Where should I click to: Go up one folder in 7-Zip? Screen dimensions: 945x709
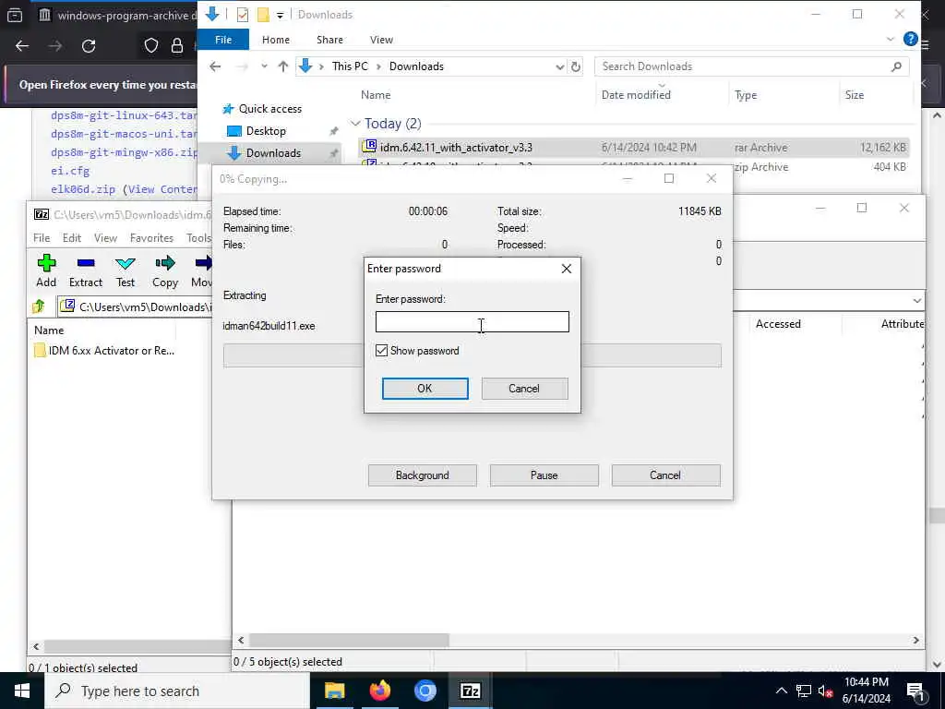(x=39, y=306)
